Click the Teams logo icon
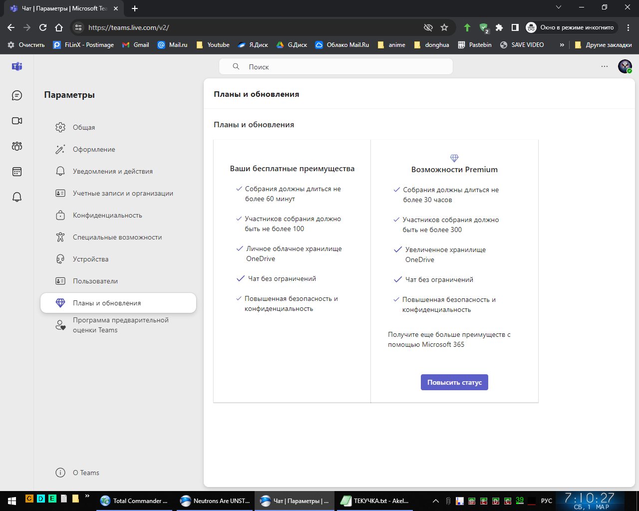 click(17, 66)
